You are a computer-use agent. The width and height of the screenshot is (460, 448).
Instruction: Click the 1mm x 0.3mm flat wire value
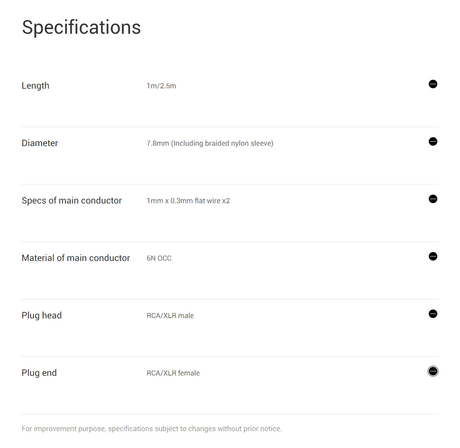[188, 201]
